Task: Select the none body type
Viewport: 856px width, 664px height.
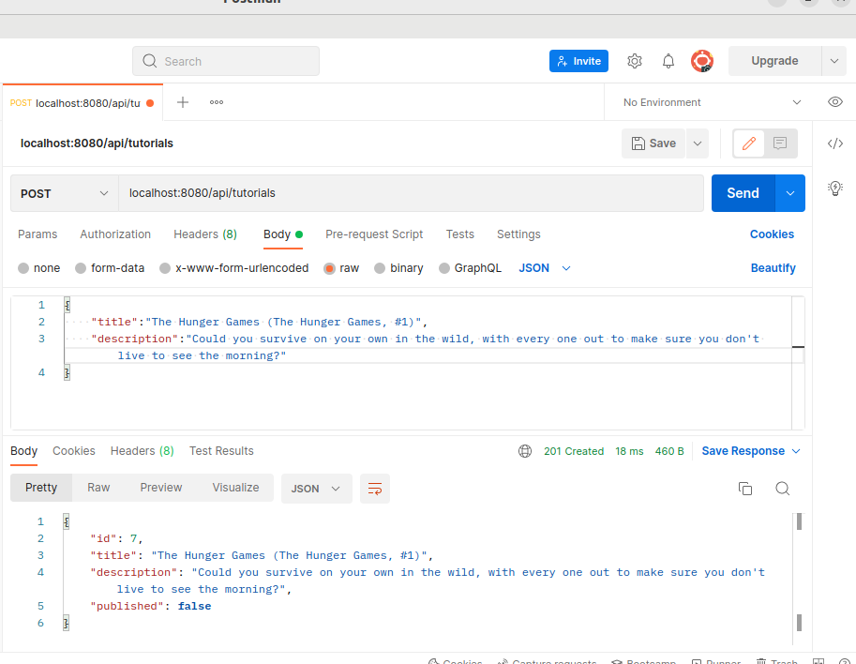Action: coord(38,268)
